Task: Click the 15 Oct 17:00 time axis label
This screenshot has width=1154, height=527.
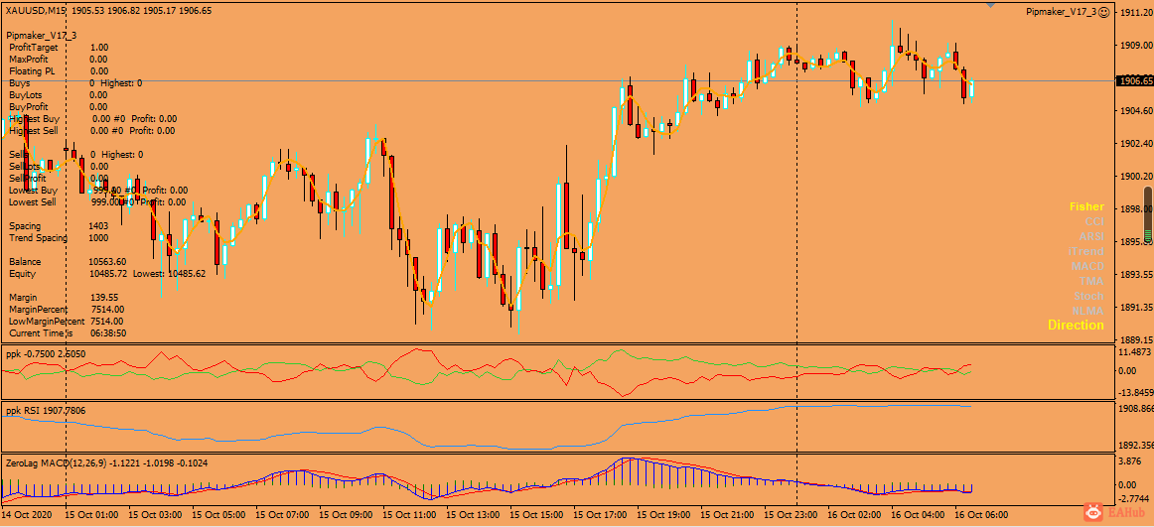Action: coord(600,514)
